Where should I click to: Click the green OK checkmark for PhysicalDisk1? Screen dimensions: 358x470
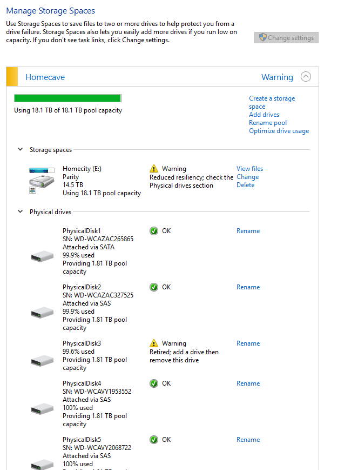coord(154,231)
